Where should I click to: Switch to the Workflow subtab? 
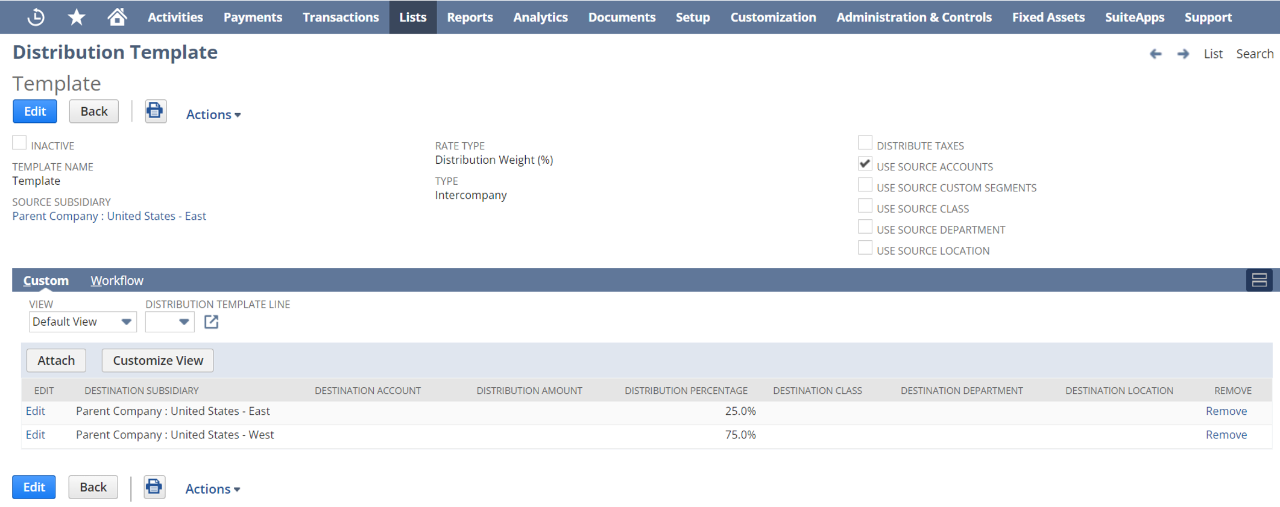[117, 281]
